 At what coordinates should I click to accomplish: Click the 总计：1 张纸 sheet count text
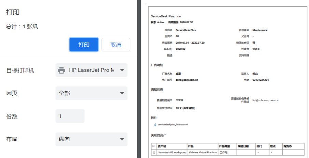[22, 26]
